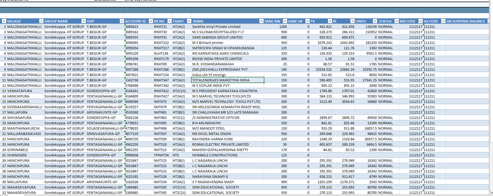Open the FR column filter dropdown
Screen dimensions: 493x196
tap(330, 21)
